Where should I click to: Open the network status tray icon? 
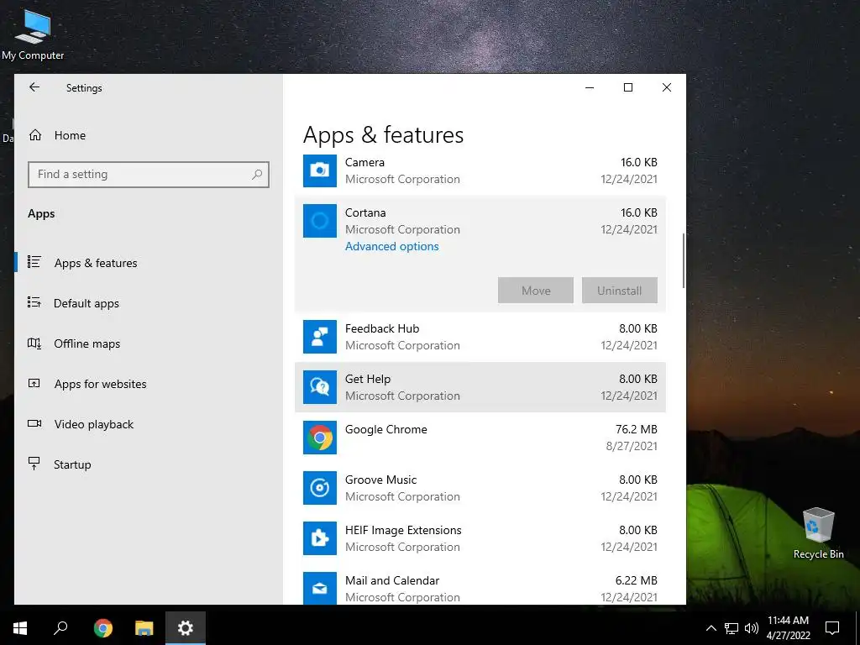(x=732, y=628)
